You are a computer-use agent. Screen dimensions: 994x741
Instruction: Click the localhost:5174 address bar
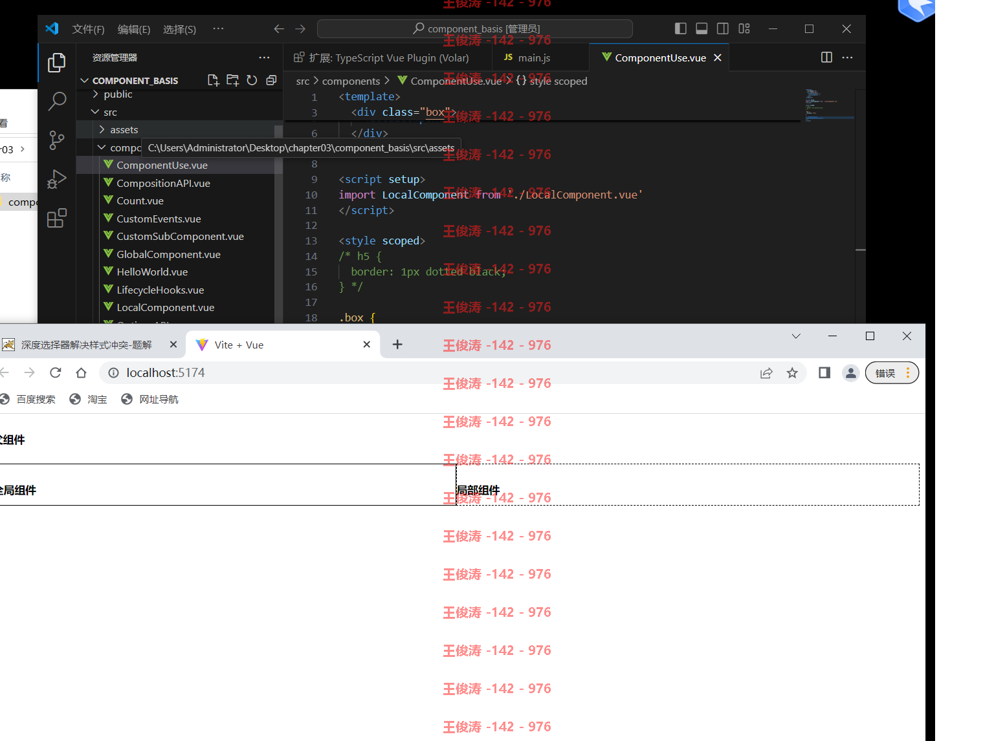click(453, 372)
